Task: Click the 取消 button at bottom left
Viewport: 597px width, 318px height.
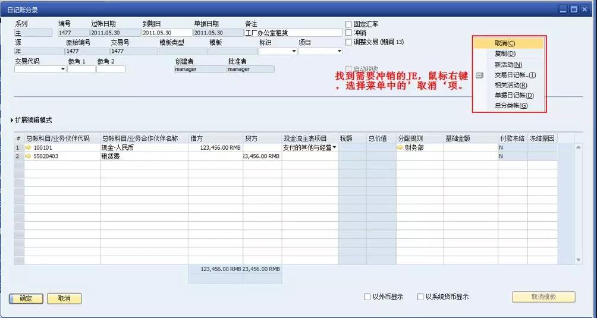Action: point(64,298)
